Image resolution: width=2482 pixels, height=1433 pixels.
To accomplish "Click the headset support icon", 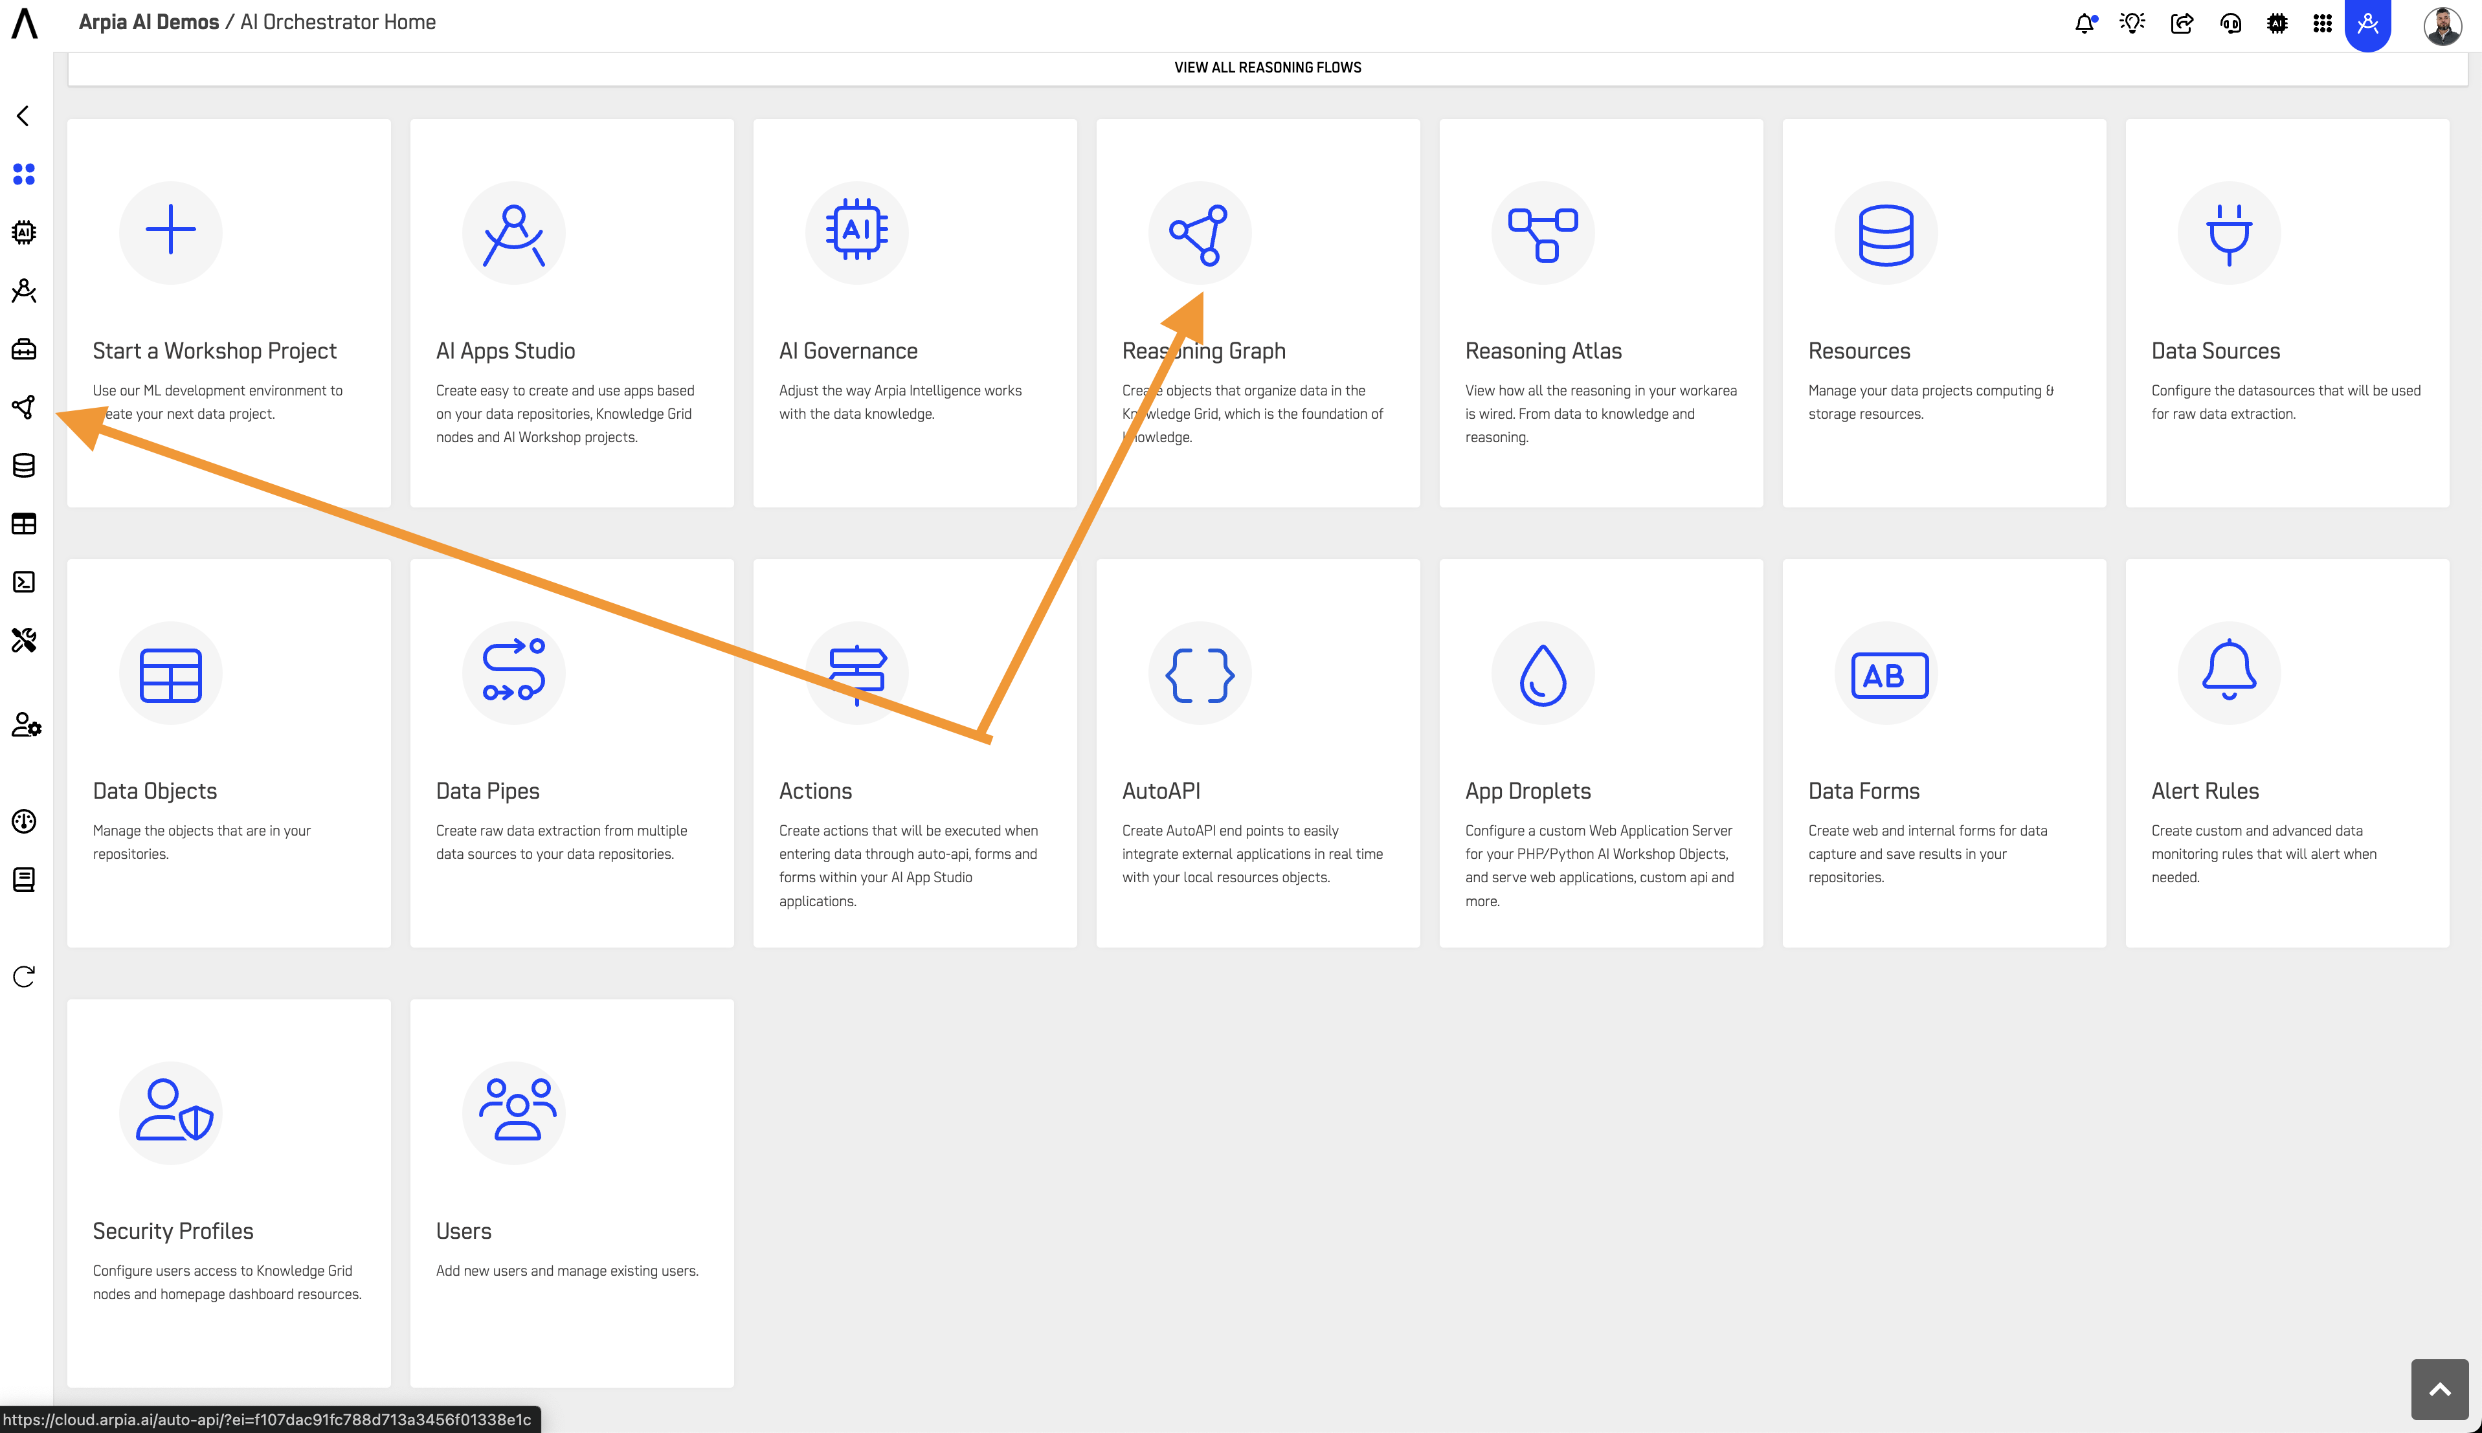I will [2230, 23].
